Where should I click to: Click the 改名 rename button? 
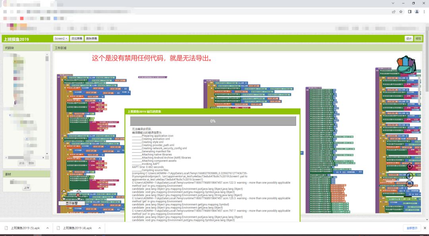pyautogui.click(x=22, y=163)
